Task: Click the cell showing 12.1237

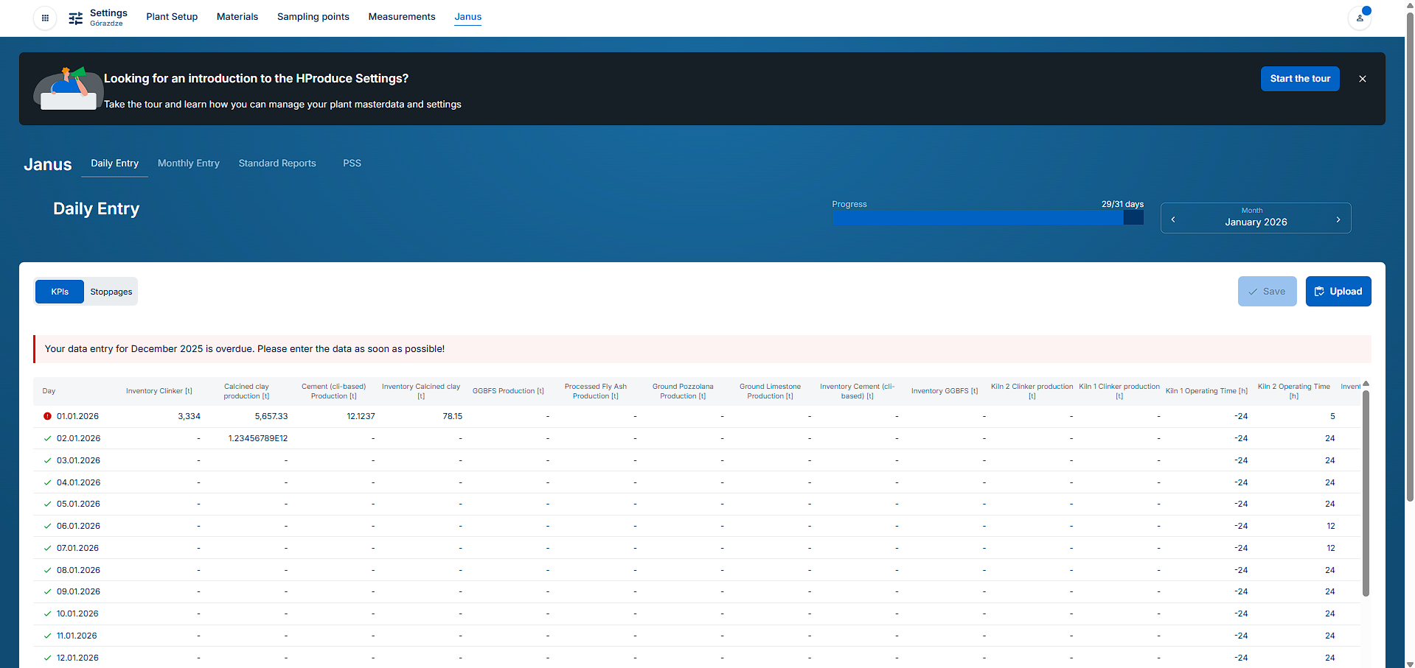Action: coord(361,416)
